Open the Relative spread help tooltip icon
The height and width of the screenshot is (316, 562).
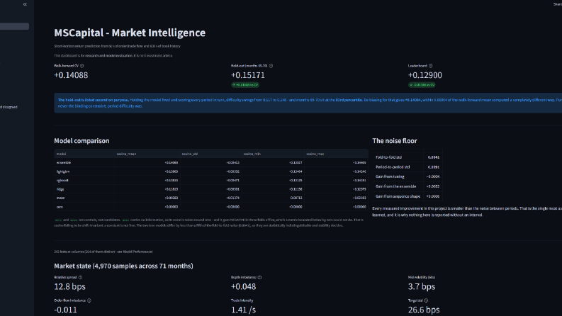point(80,277)
